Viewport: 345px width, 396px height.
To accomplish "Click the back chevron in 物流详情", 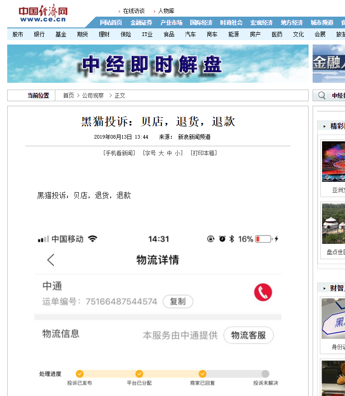I will [51, 260].
